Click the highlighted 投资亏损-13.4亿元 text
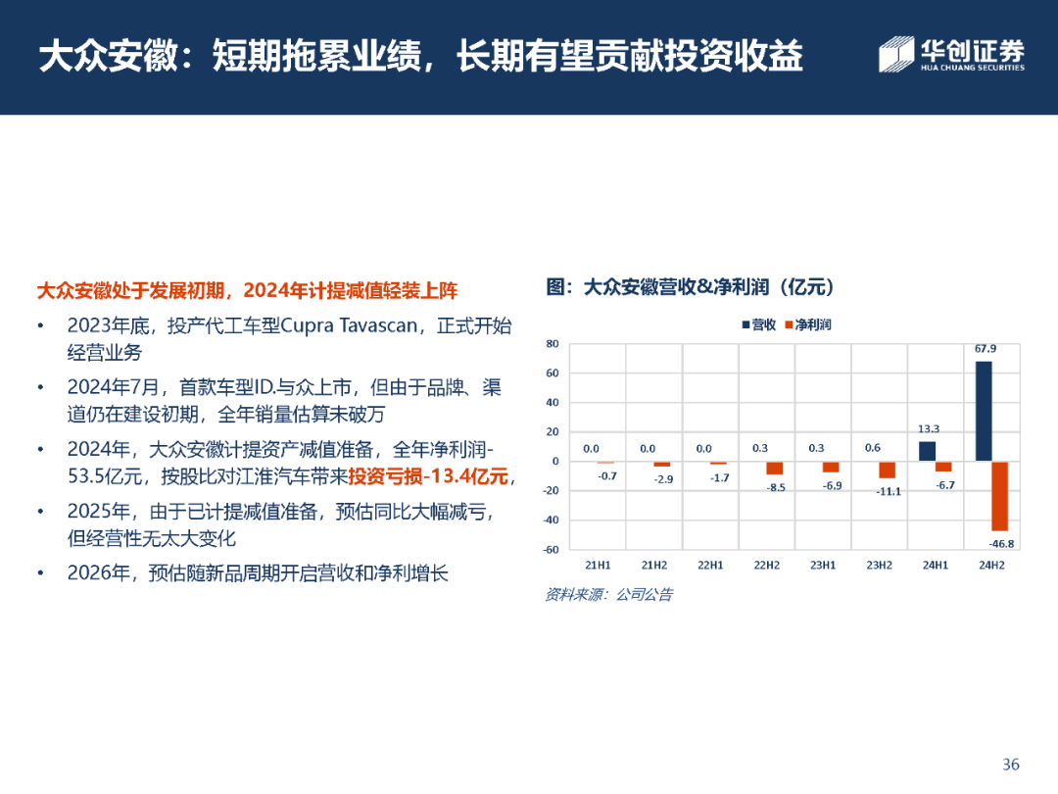The height and width of the screenshot is (794, 1058). click(429, 476)
